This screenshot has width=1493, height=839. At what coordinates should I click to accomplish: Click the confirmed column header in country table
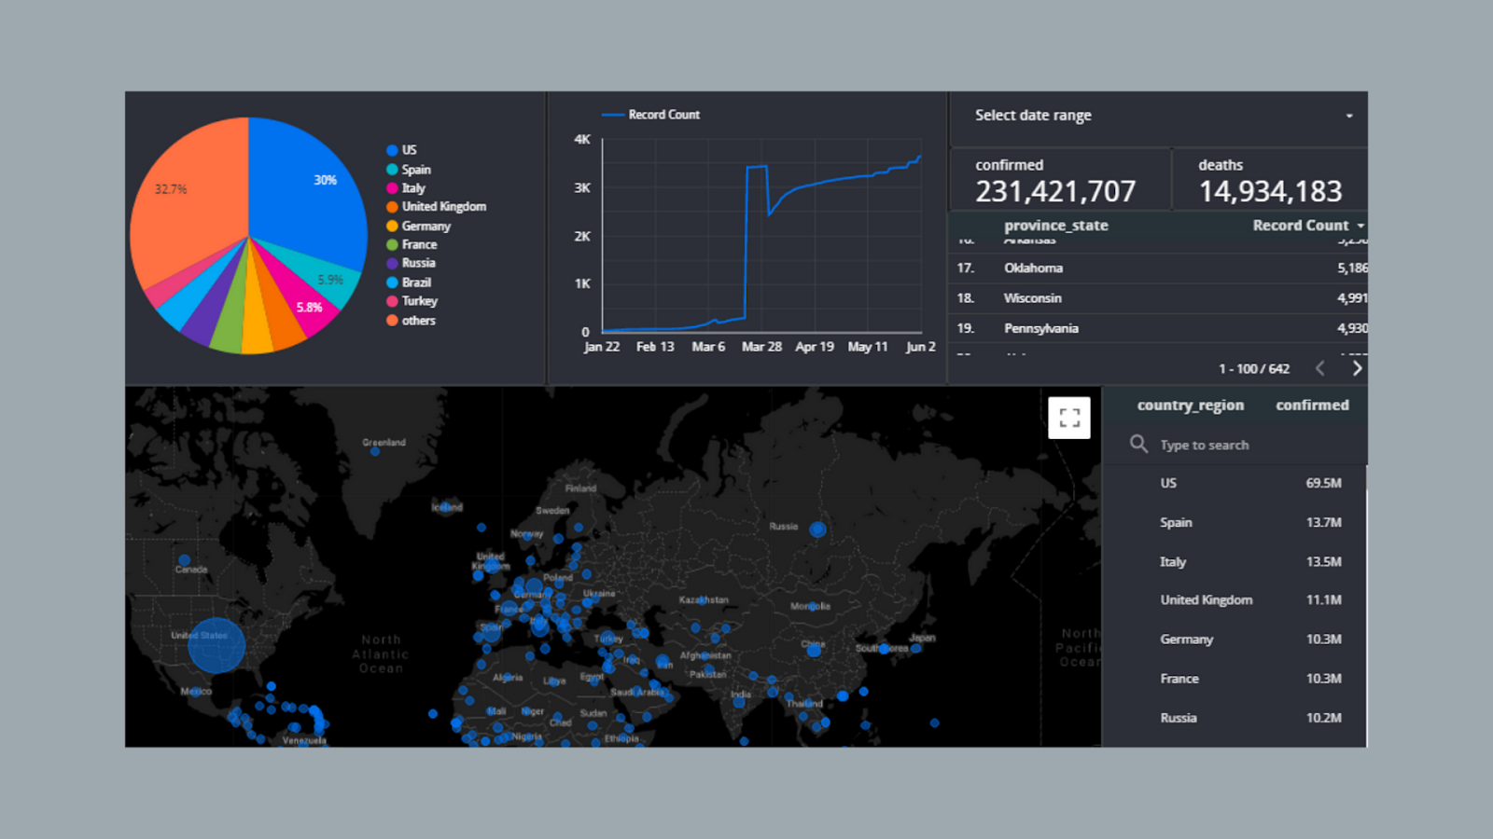(1312, 405)
